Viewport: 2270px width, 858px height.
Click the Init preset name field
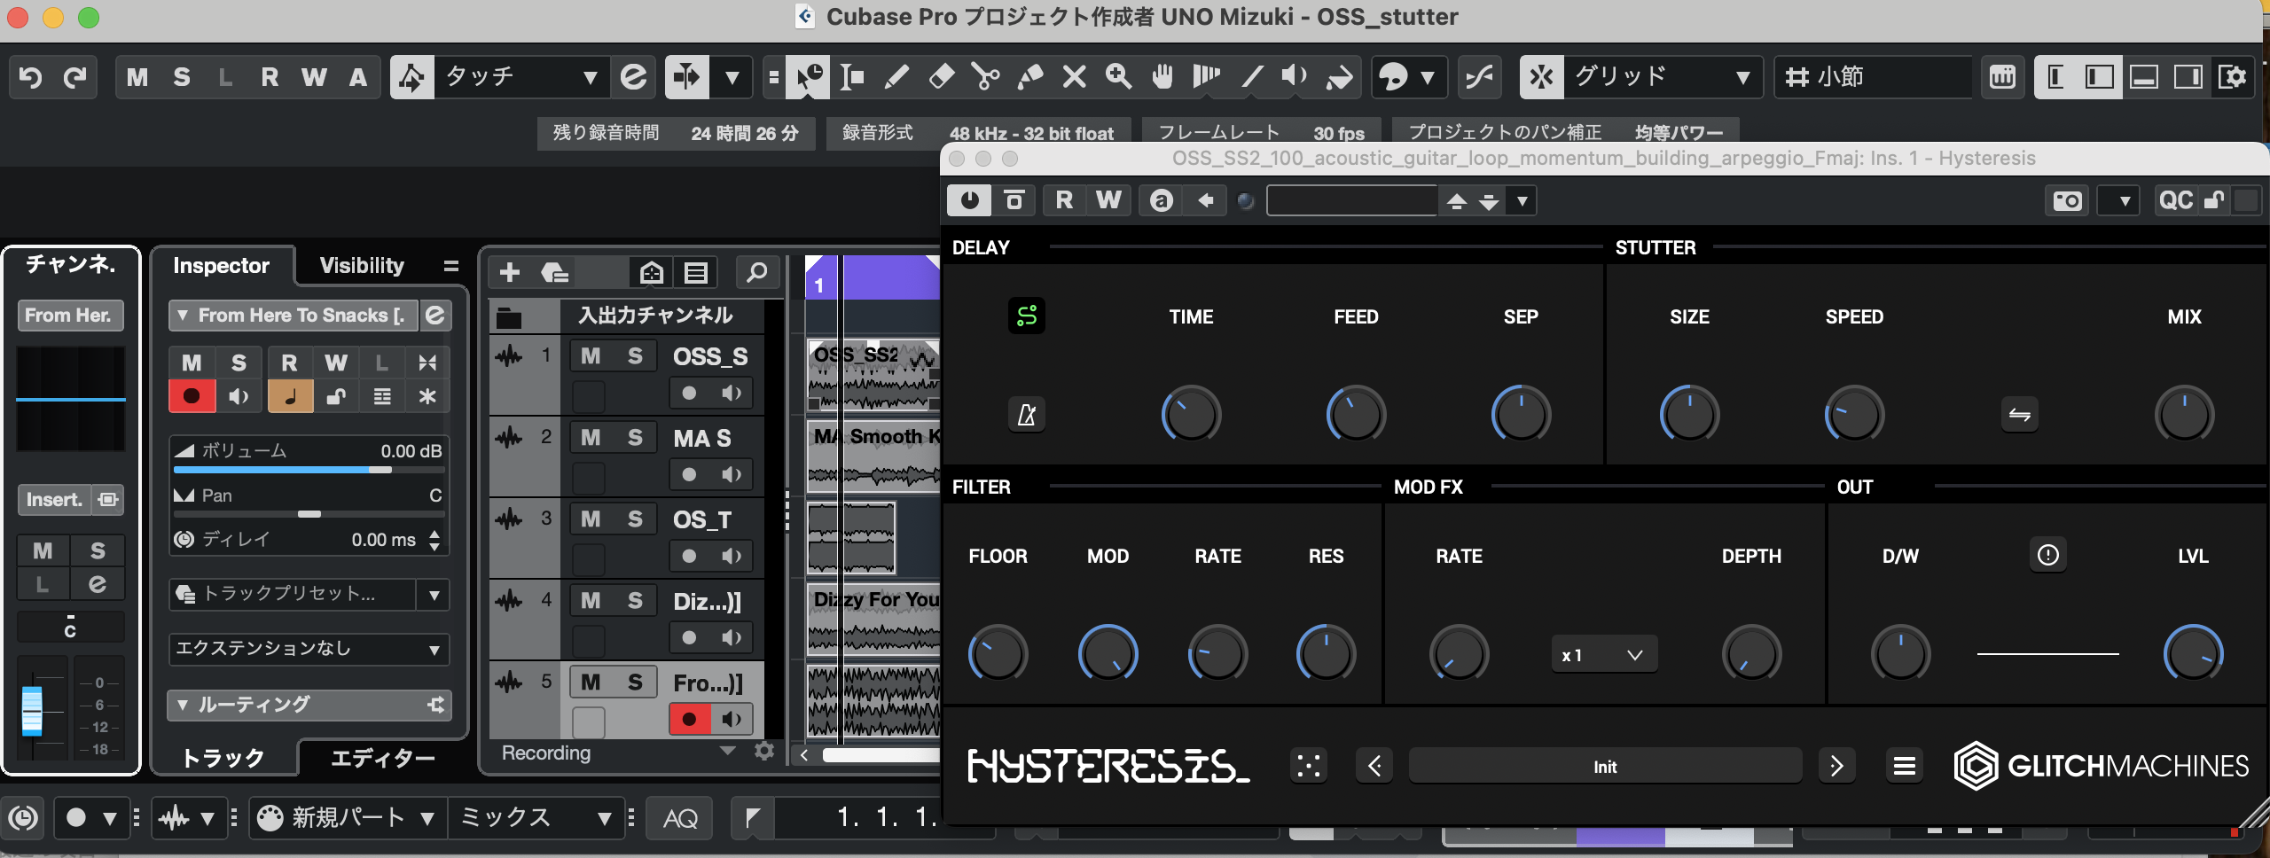point(1605,766)
